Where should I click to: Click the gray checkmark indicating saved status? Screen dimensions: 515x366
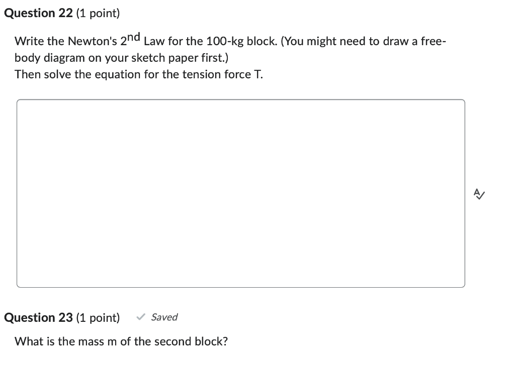click(x=141, y=317)
